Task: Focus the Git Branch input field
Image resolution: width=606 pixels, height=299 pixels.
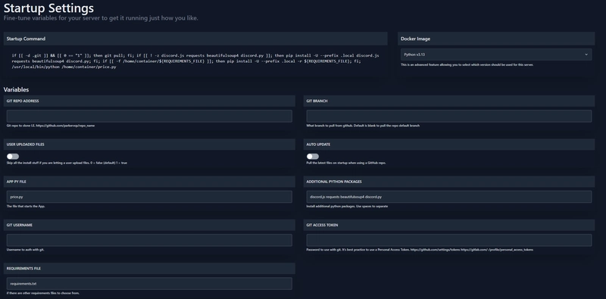Action: coord(448,117)
